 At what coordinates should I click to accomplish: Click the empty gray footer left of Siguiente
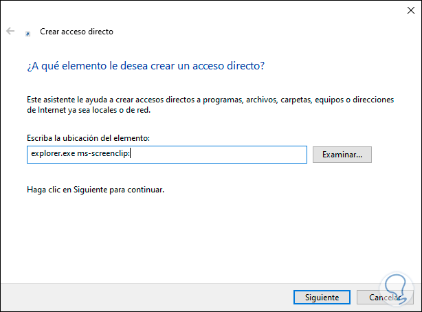click(137, 297)
